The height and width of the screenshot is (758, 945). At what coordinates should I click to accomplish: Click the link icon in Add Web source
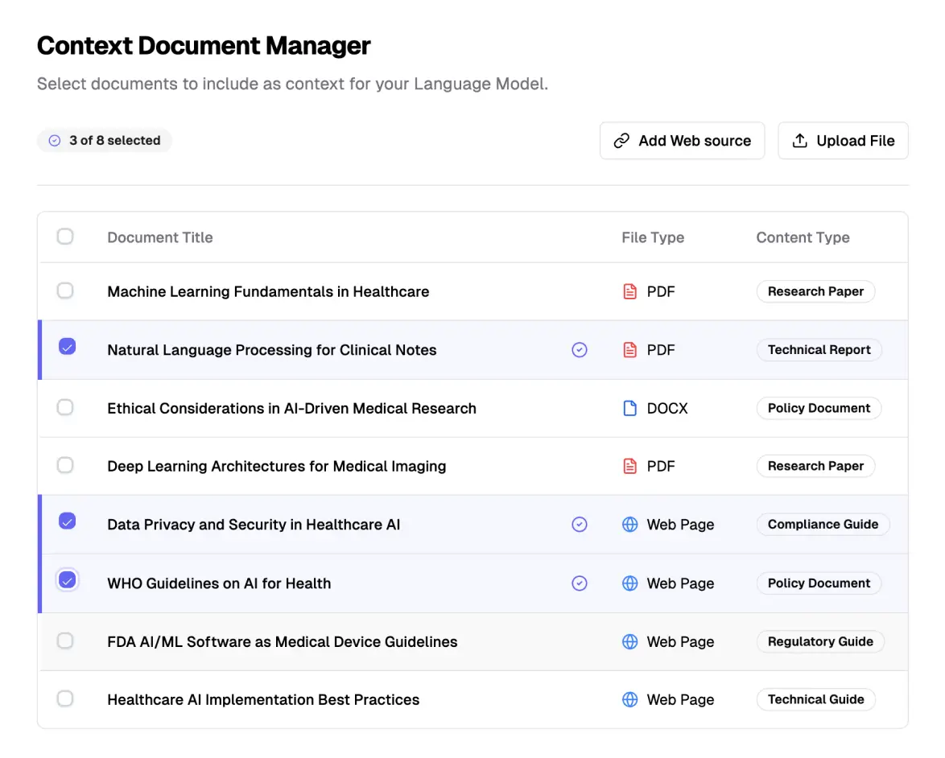coord(621,140)
